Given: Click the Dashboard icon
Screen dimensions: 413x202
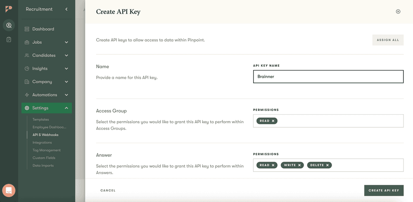Looking at the screenshot, I should click(x=27, y=29).
